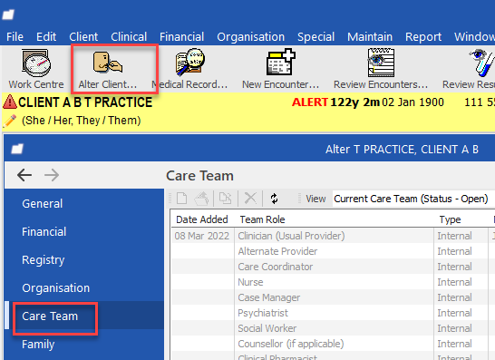
Task: Click the pencil icon beside pronouns
Action: (10, 121)
